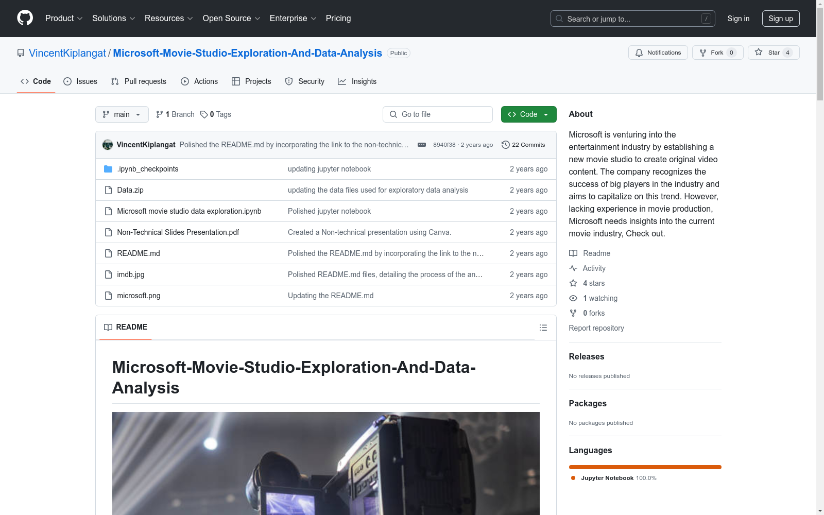Click the Sign up button
The width and height of the screenshot is (824, 515).
pyautogui.click(x=781, y=19)
